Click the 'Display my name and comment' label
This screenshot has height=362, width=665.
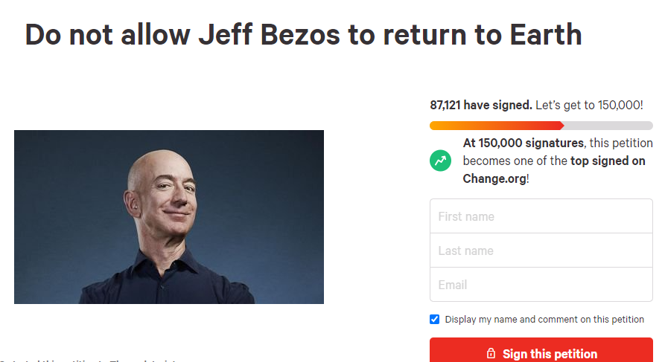coord(544,319)
